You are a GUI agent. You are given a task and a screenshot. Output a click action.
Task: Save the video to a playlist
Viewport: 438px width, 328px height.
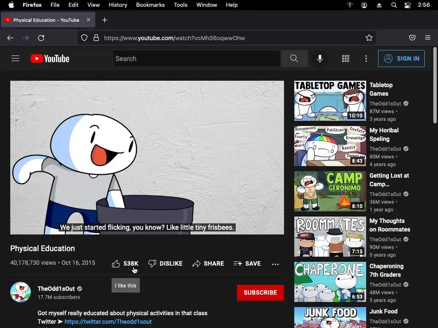coord(247,264)
